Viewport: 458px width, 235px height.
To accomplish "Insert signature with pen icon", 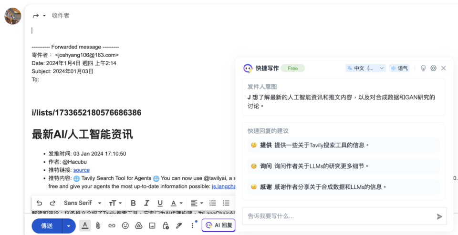I will [x=179, y=225].
